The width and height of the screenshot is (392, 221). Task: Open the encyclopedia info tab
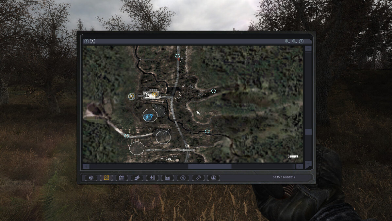click(183, 178)
